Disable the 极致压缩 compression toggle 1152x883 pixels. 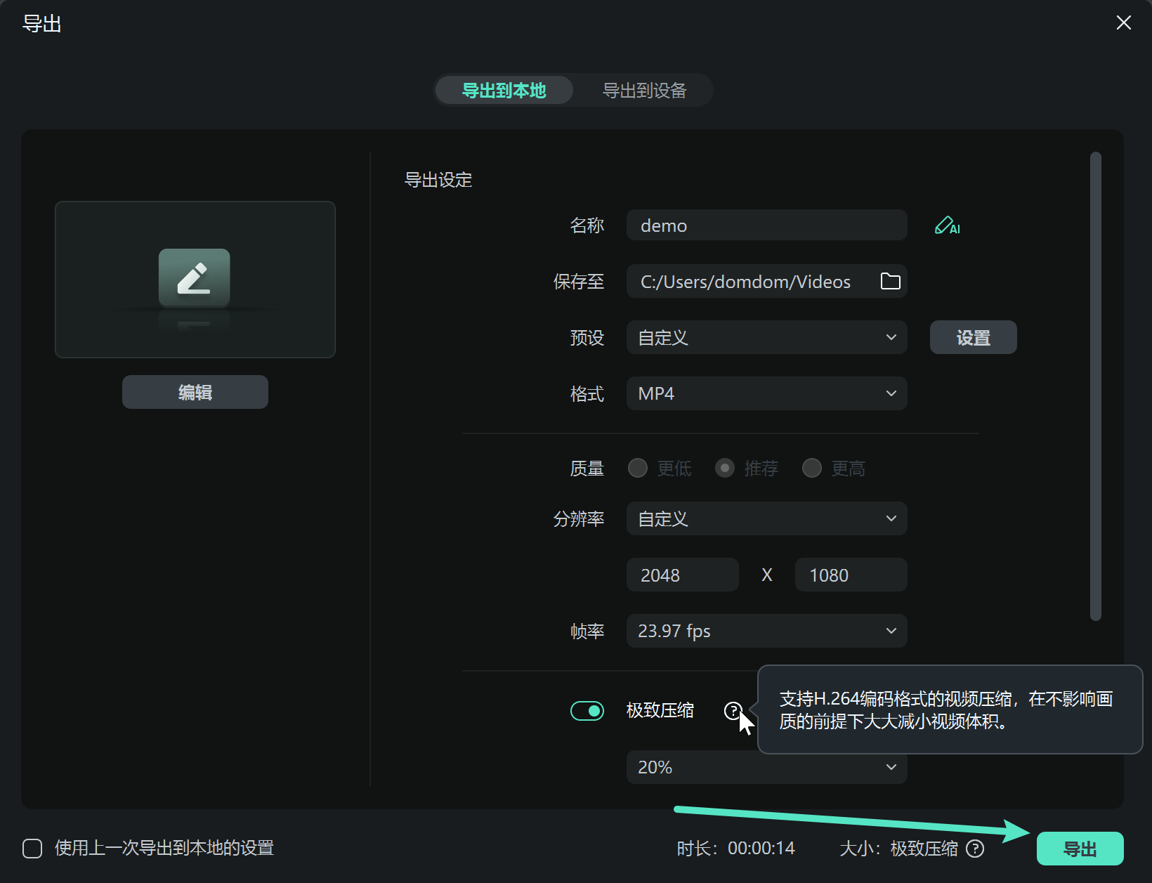[x=587, y=711]
